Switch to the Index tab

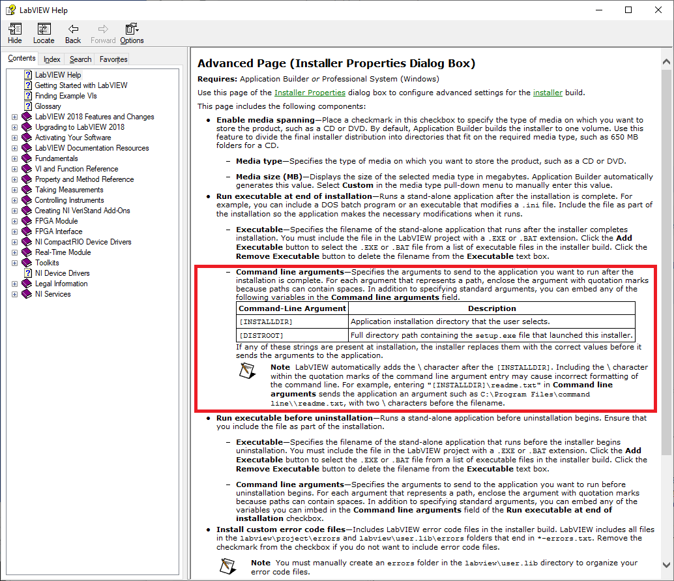click(51, 59)
